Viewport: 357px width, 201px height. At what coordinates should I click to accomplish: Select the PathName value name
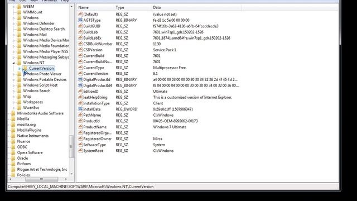[x=92, y=115]
